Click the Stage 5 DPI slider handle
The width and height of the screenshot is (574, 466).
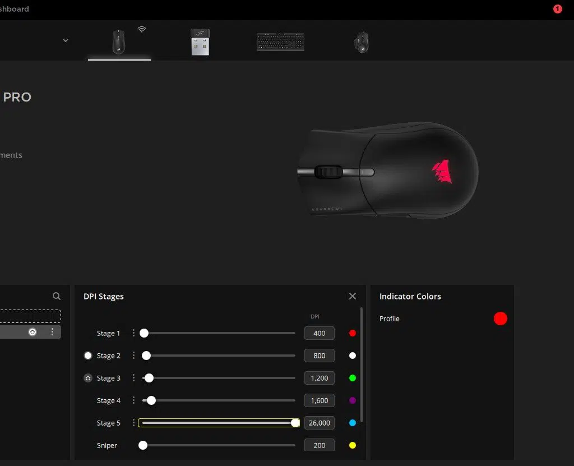(x=295, y=423)
